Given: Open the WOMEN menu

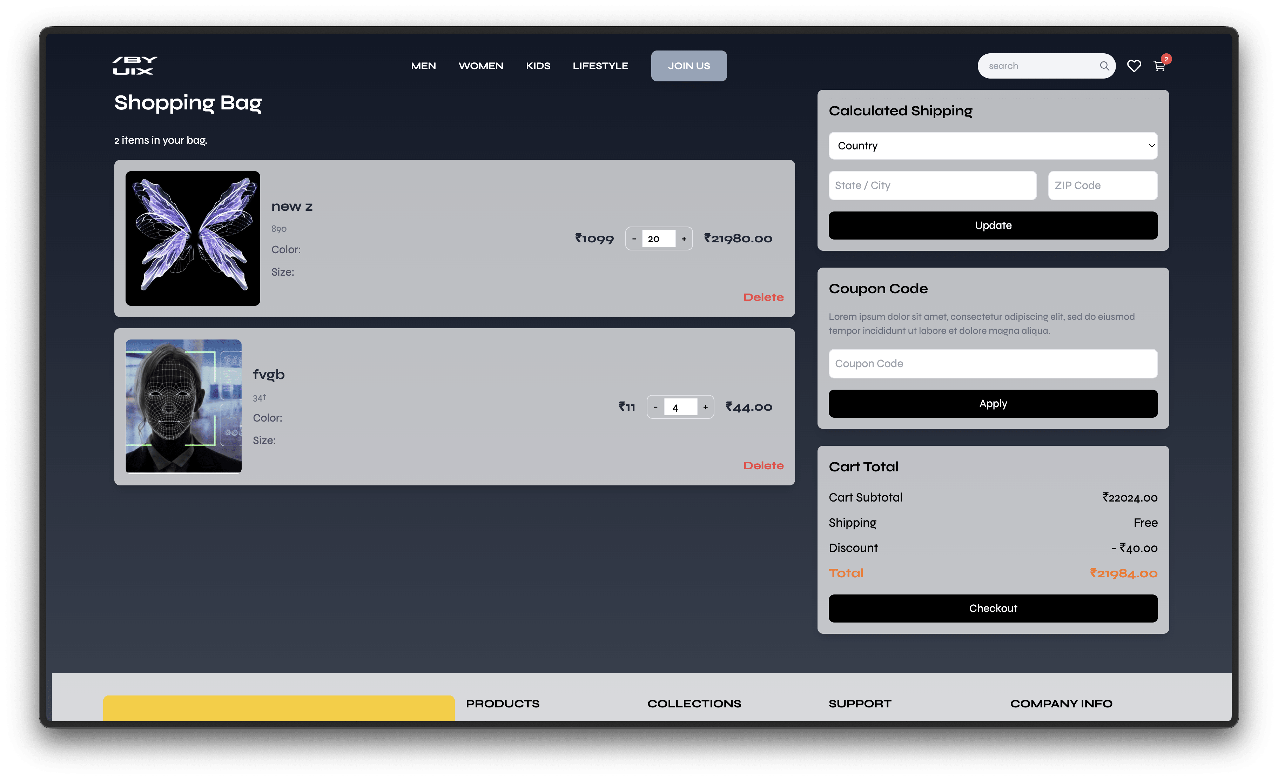Looking at the screenshot, I should pos(481,66).
